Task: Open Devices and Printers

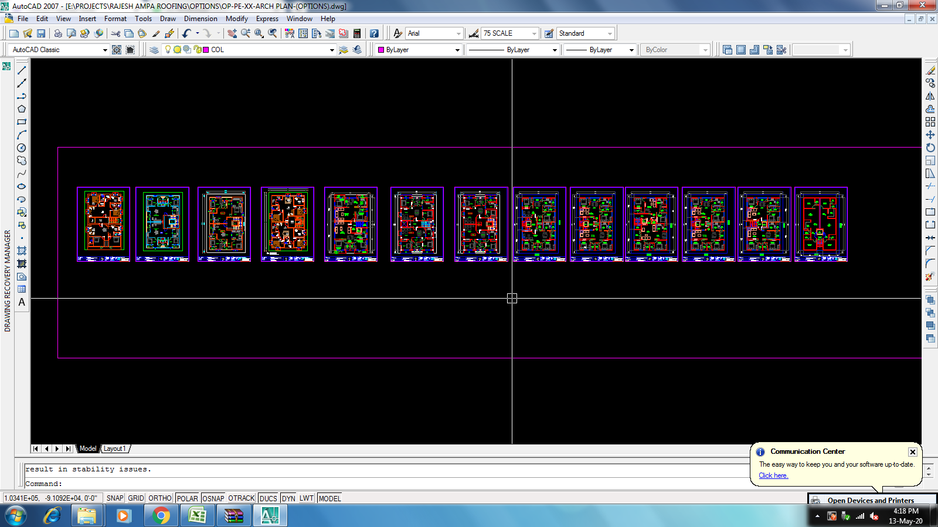Action: point(871,500)
